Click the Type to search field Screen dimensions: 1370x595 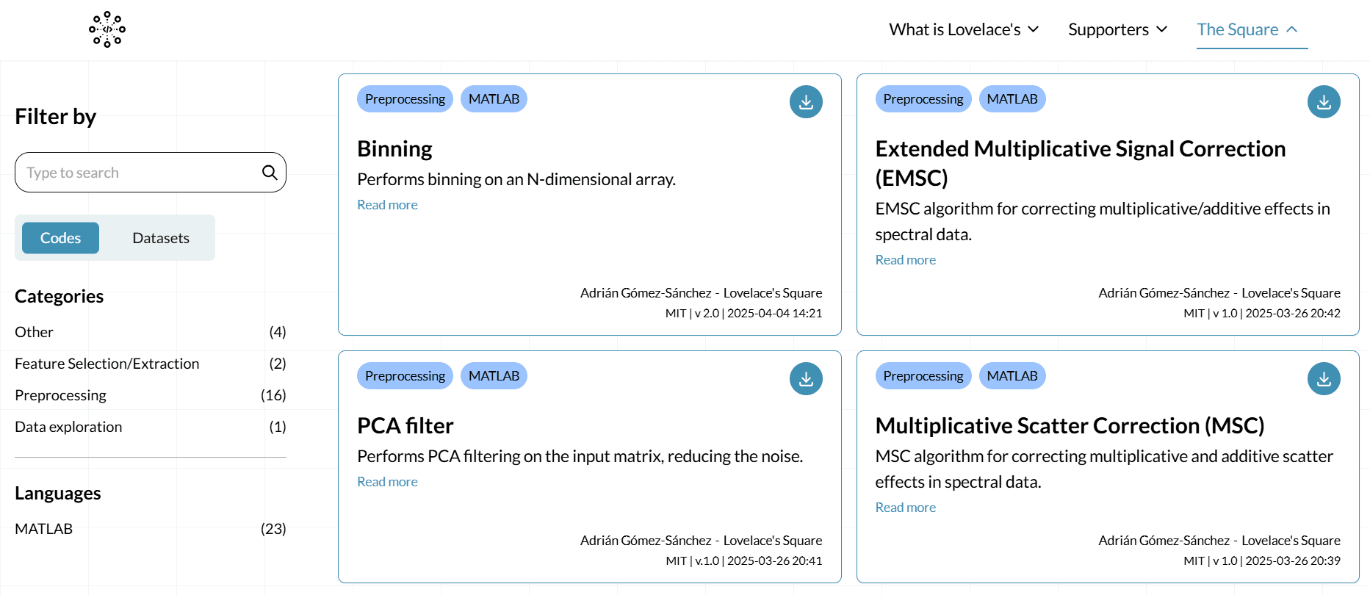tap(140, 173)
